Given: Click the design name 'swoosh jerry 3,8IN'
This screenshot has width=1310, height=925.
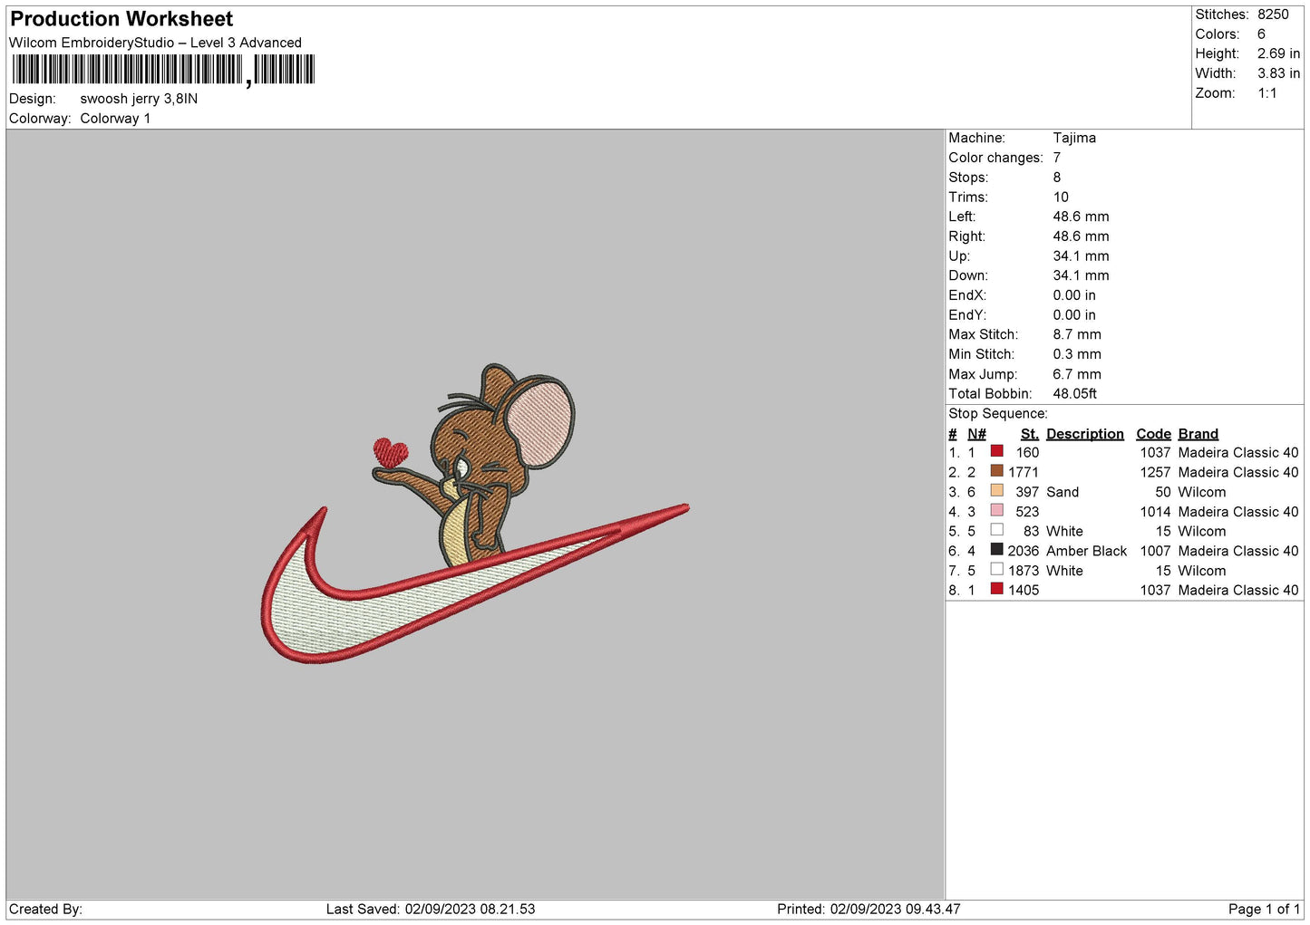Looking at the screenshot, I should 139,99.
